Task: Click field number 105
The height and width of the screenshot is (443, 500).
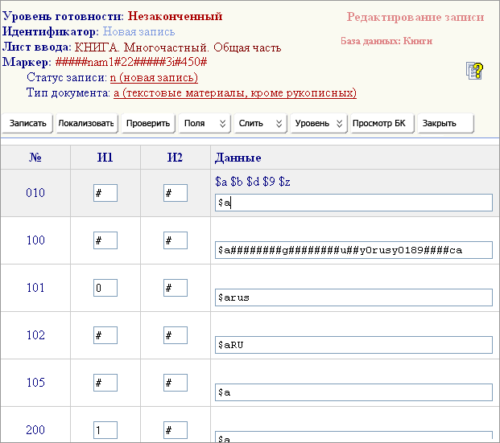Action: click(x=35, y=383)
